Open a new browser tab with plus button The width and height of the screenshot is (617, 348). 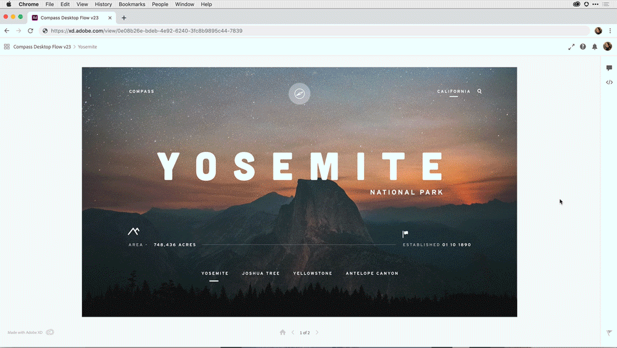[x=124, y=18]
